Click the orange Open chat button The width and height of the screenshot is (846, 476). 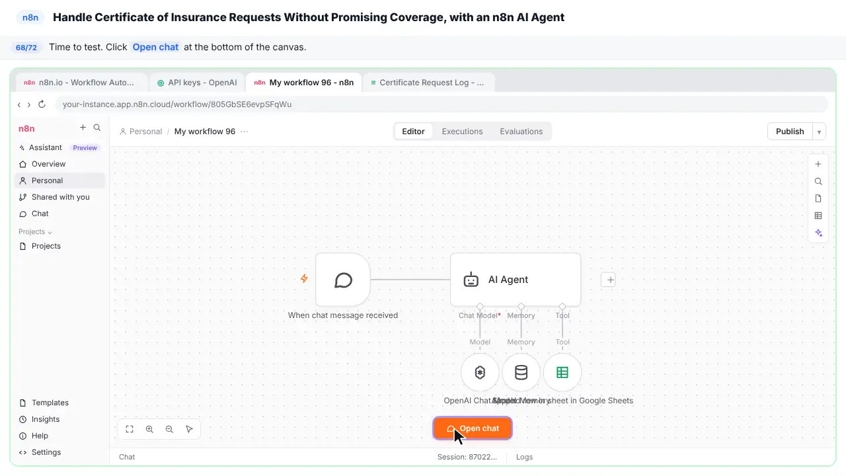473,428
